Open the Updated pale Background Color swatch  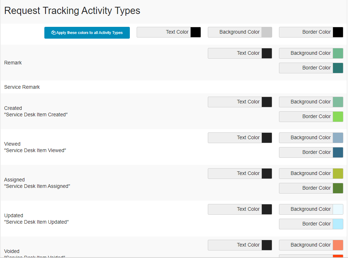point(338,209)
